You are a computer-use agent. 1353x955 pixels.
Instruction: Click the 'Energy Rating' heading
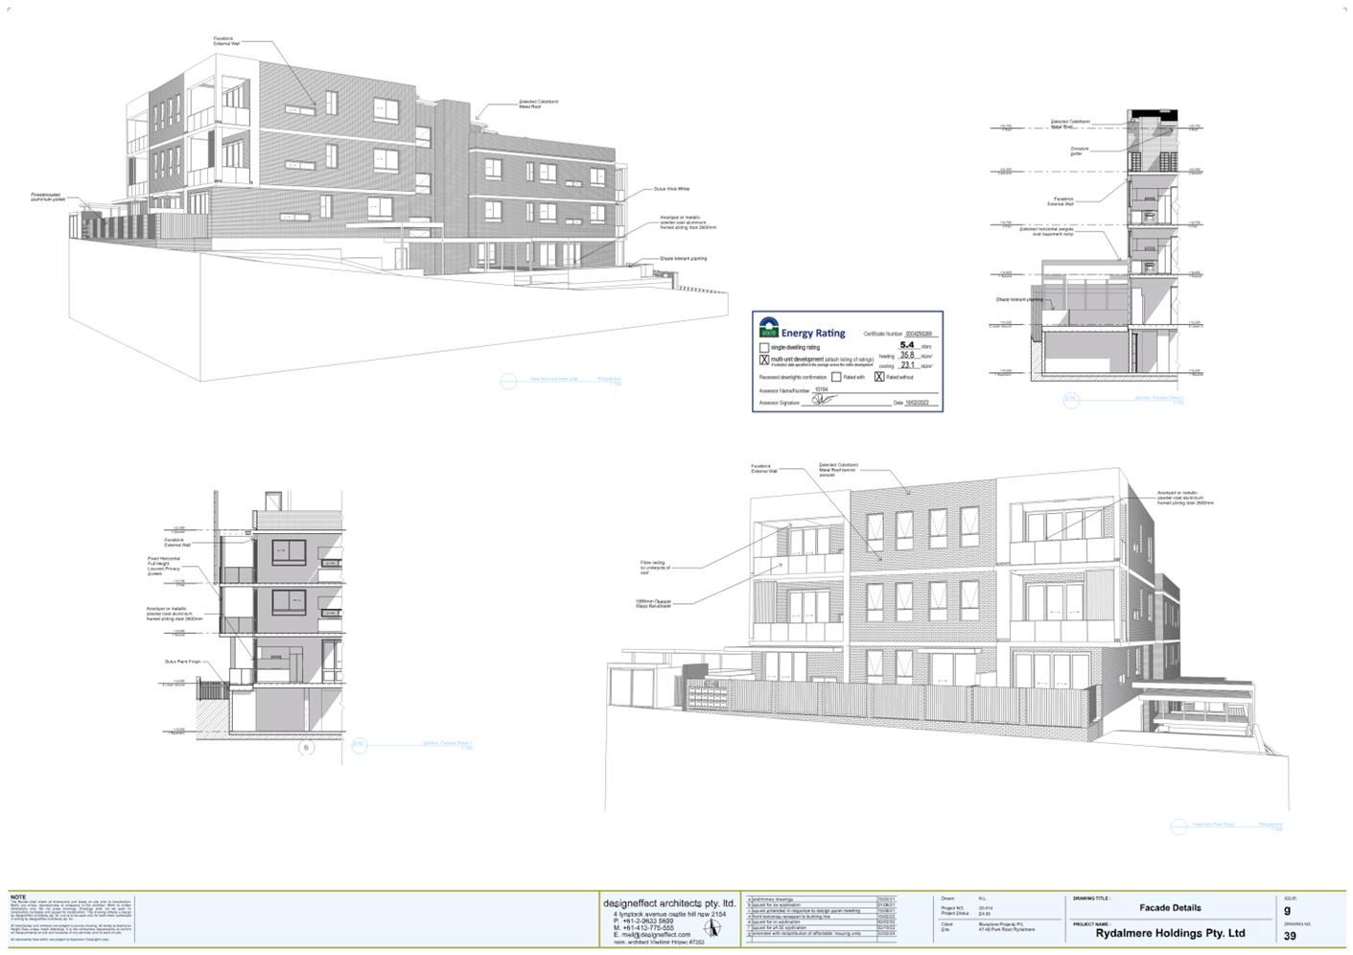813,333
